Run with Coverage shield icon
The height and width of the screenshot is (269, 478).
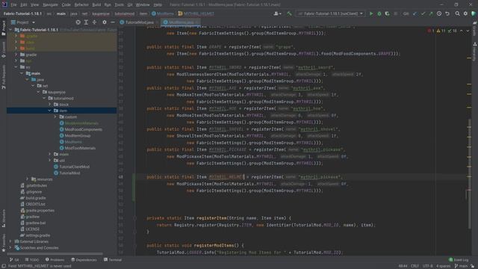[387, 13]
